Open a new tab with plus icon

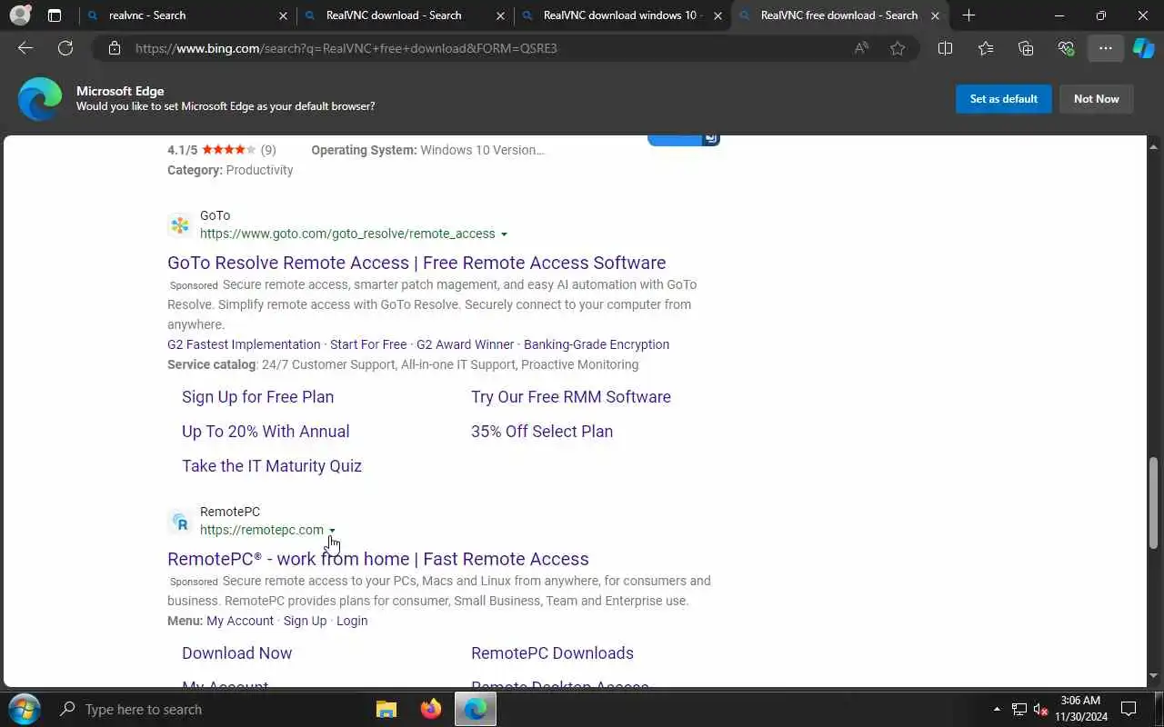pyautogui.click(x=968, y=15)
